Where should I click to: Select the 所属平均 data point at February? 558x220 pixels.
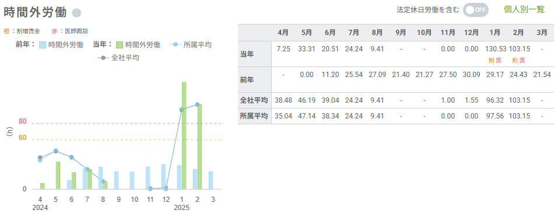[x=197, y=104]
